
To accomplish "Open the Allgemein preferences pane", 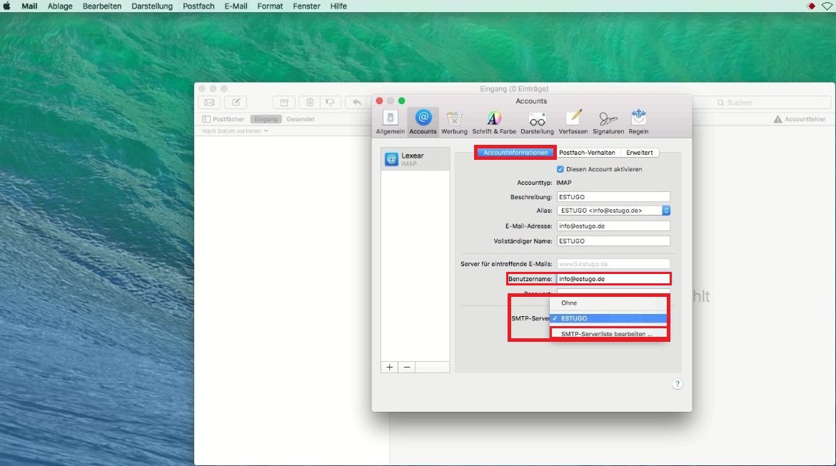I will click(x=390, y=122).
